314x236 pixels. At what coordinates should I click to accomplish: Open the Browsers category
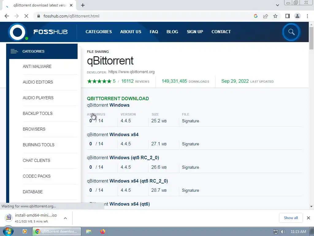coord(34,129)
